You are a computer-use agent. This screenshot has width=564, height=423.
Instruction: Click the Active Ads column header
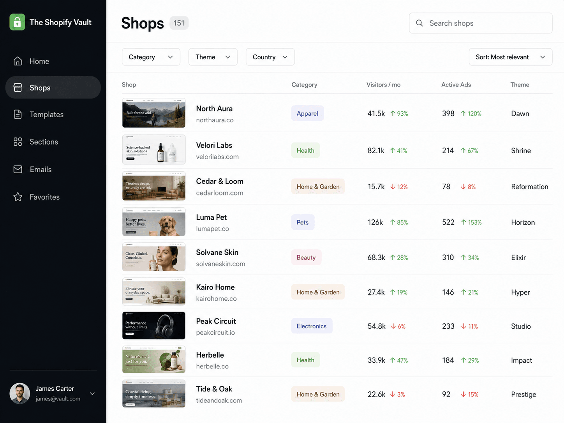[x=456, y=85]
